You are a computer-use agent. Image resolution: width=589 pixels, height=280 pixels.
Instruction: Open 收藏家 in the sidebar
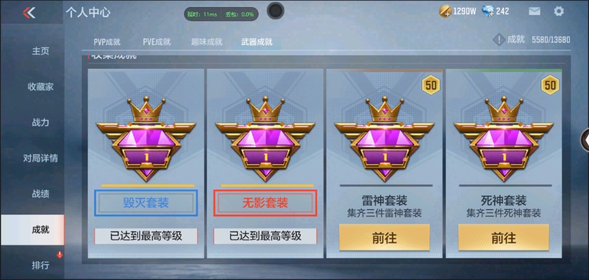pyautogui.click(x=40, y=87)
